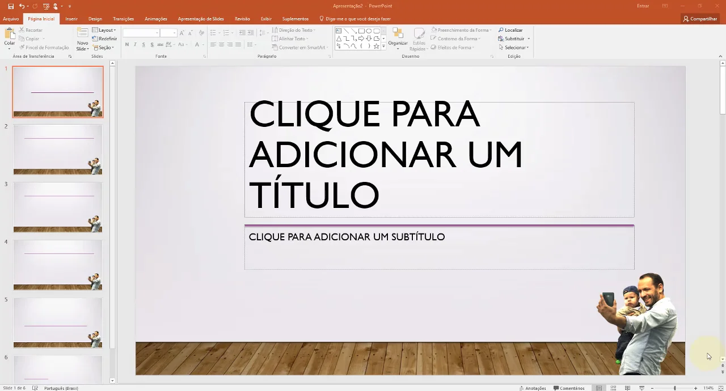Toggle strikethrough formatting
This screenshot has height=391, width=726.
tap(159, 45)
